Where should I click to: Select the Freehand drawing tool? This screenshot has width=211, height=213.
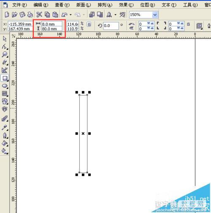click(x=5, y=62)
